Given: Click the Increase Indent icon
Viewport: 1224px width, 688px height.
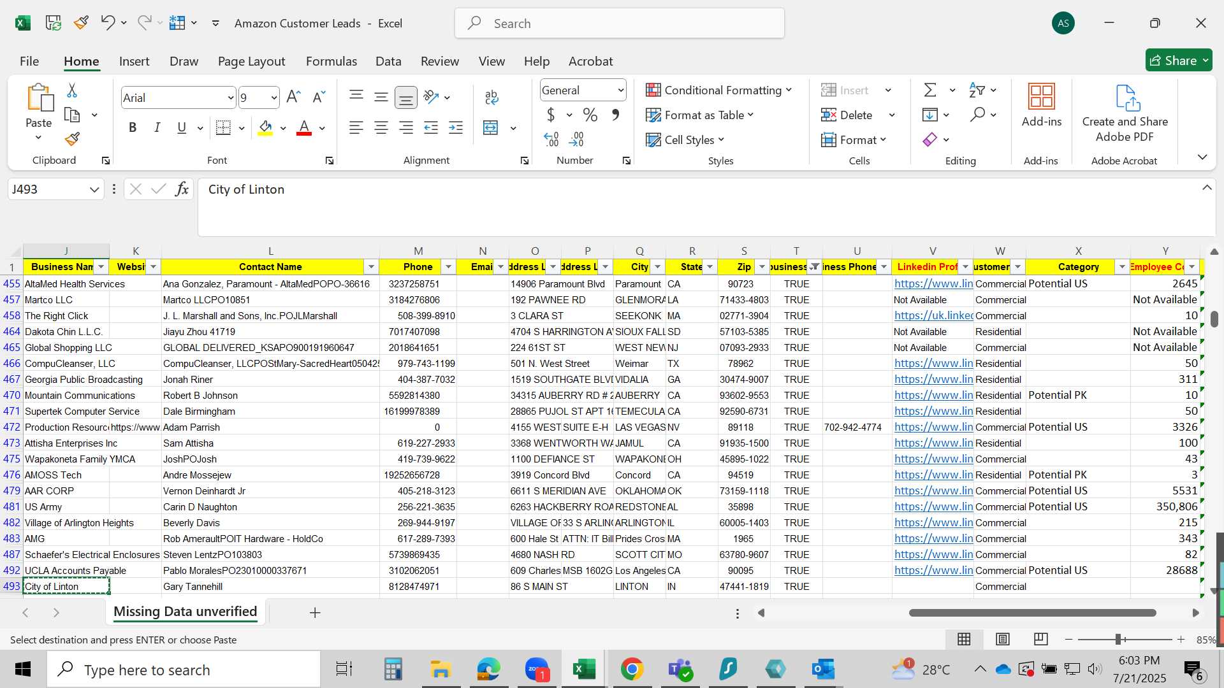Looking at the screenshot, I should point(456,127).
